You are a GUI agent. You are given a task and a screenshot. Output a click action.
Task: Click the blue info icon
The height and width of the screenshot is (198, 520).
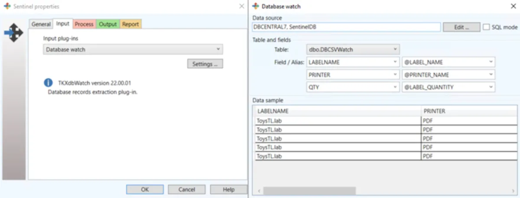pyautogui.click(x=49, y=82)
